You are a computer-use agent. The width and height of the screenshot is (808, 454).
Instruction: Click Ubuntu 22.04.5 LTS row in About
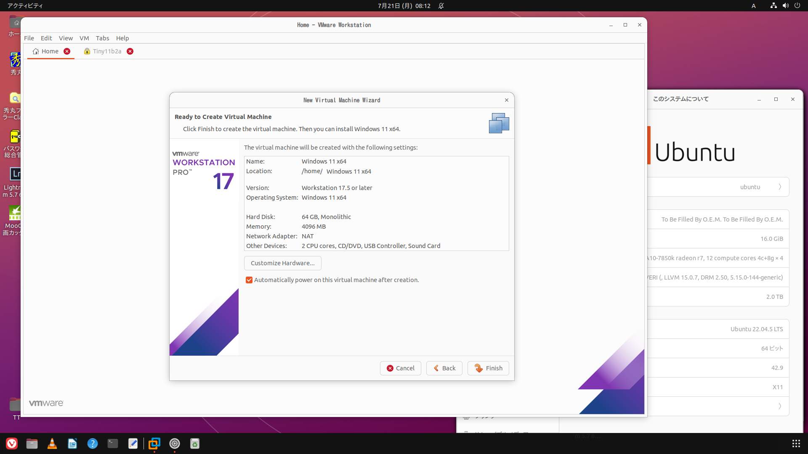click(718, 329)
